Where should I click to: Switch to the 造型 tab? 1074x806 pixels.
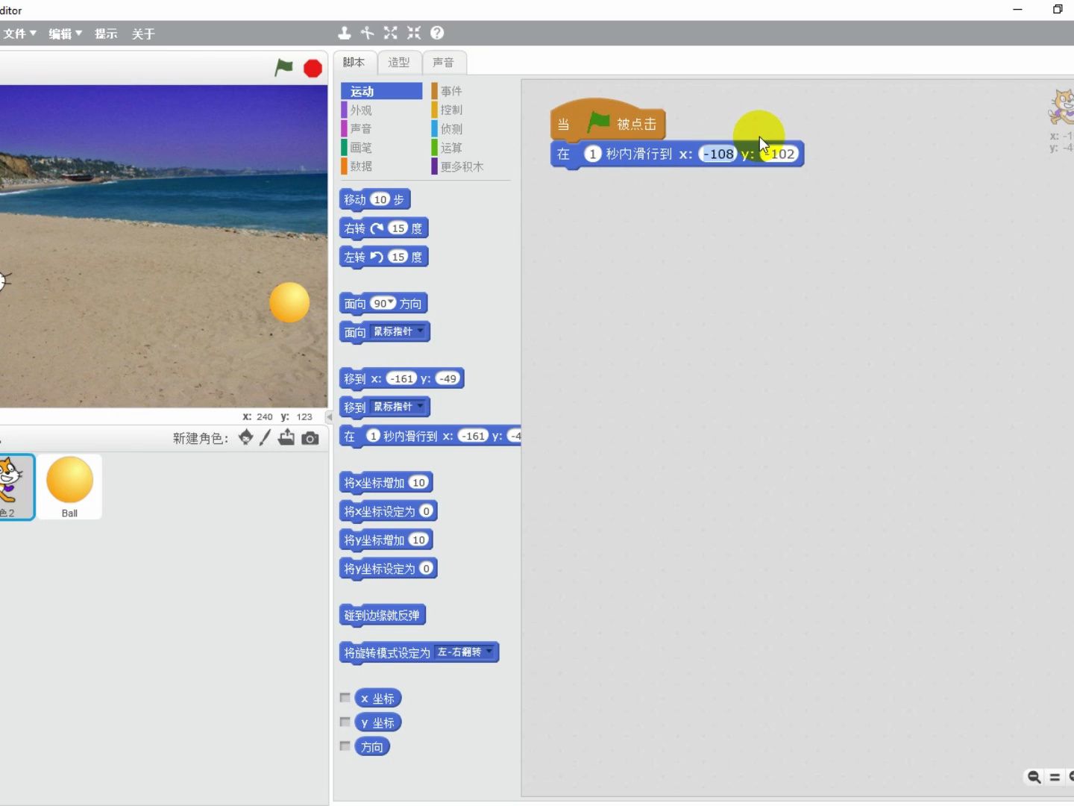399,63
